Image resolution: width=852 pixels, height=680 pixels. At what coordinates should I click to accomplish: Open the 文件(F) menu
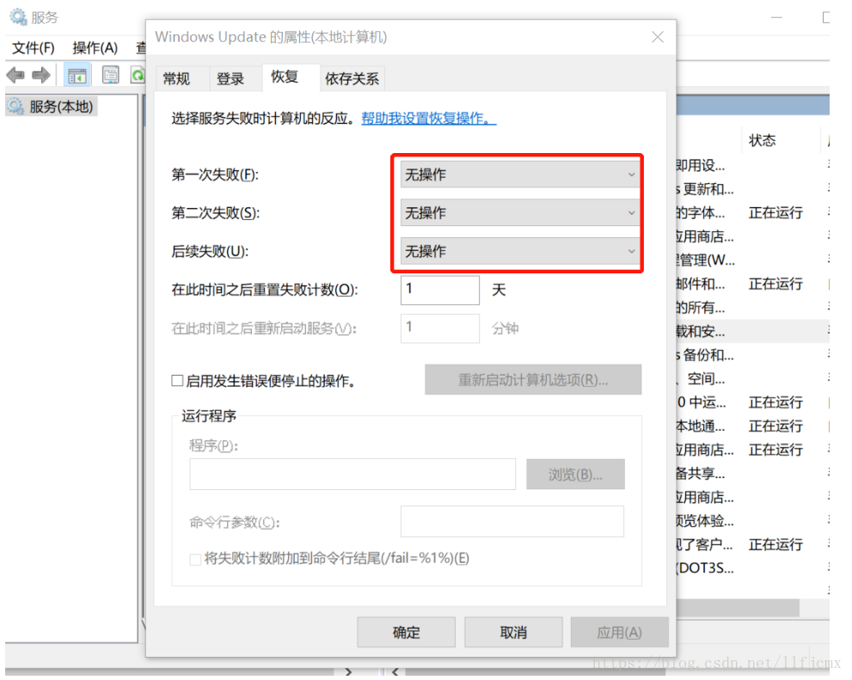click(x=34, y=47)
